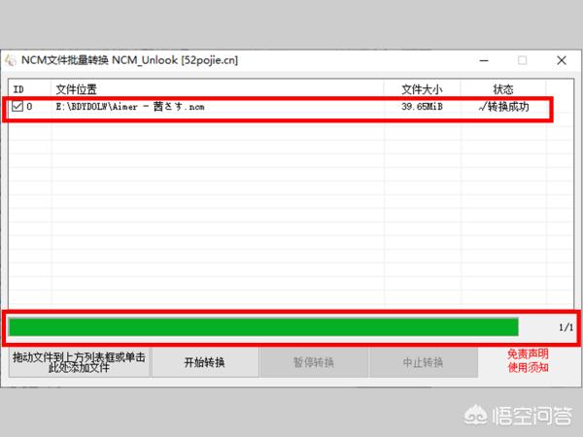Uncheck the checkbox for file ID 0
Viewport: 583px width, 437px height.
pyautogui.click(x=17, y=107)
